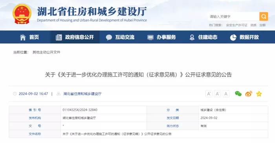Open the 政府信息公开 navigation tab

coord(75,37)
